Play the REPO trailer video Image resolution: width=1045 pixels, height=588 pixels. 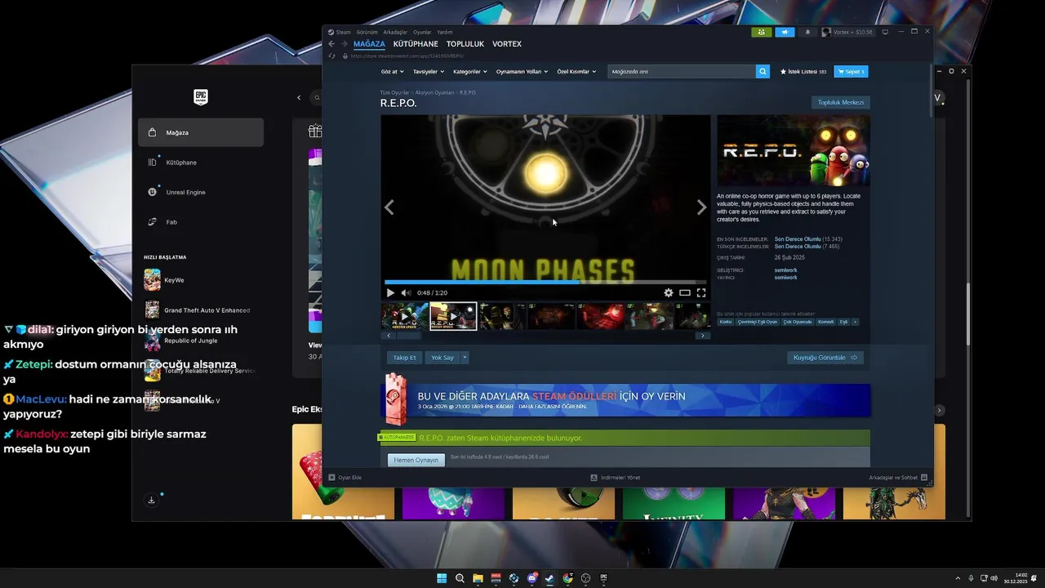click(x=390, y=292)
